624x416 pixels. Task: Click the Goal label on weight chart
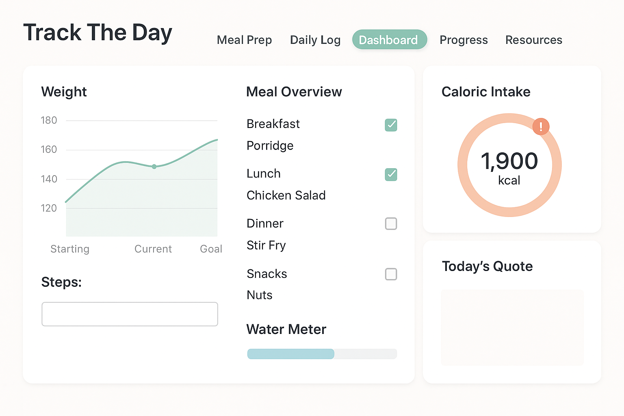click(211, 249)
